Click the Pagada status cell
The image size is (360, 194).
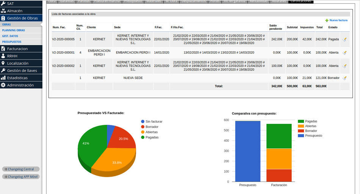pos(333,39)
